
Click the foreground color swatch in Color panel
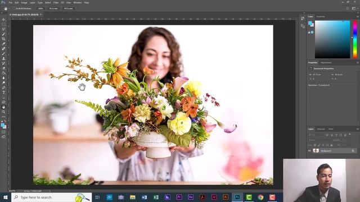pyautogui.click(x=310, y=23)
